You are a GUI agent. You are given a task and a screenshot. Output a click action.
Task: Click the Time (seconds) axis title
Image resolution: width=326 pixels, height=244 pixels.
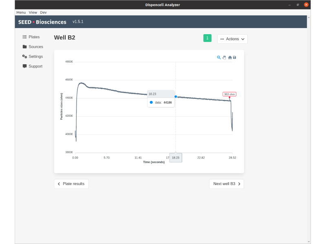pyautogui.click(x=154, y=162)
